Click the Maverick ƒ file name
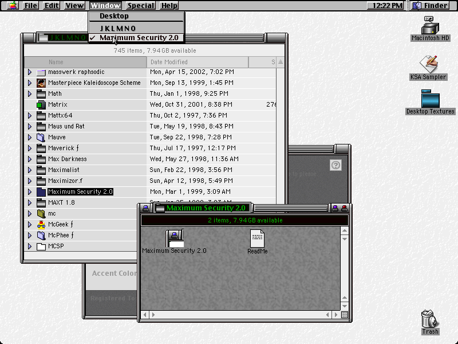458x344 pixels. (x=64, y=148)
